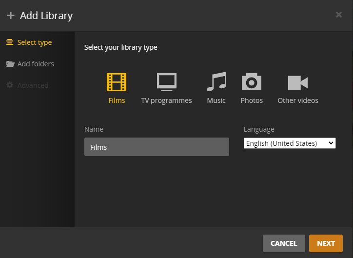
Task: Choose the TV programmes monitor icon
Action: (x=167, y=82)
